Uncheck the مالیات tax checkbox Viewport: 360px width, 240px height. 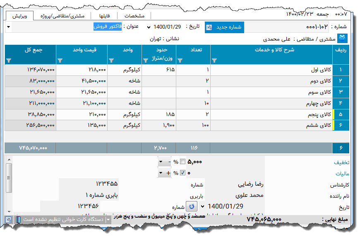[182, 172]
